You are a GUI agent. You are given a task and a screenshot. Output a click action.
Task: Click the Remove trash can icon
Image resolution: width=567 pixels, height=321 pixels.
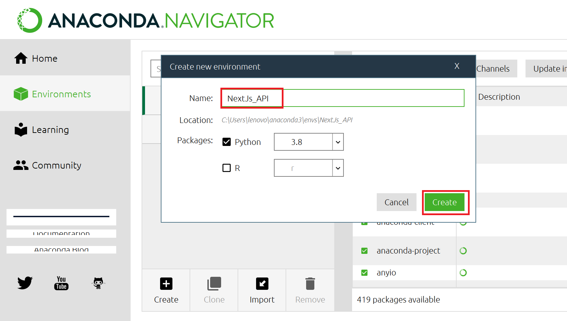tap(310, 284)
